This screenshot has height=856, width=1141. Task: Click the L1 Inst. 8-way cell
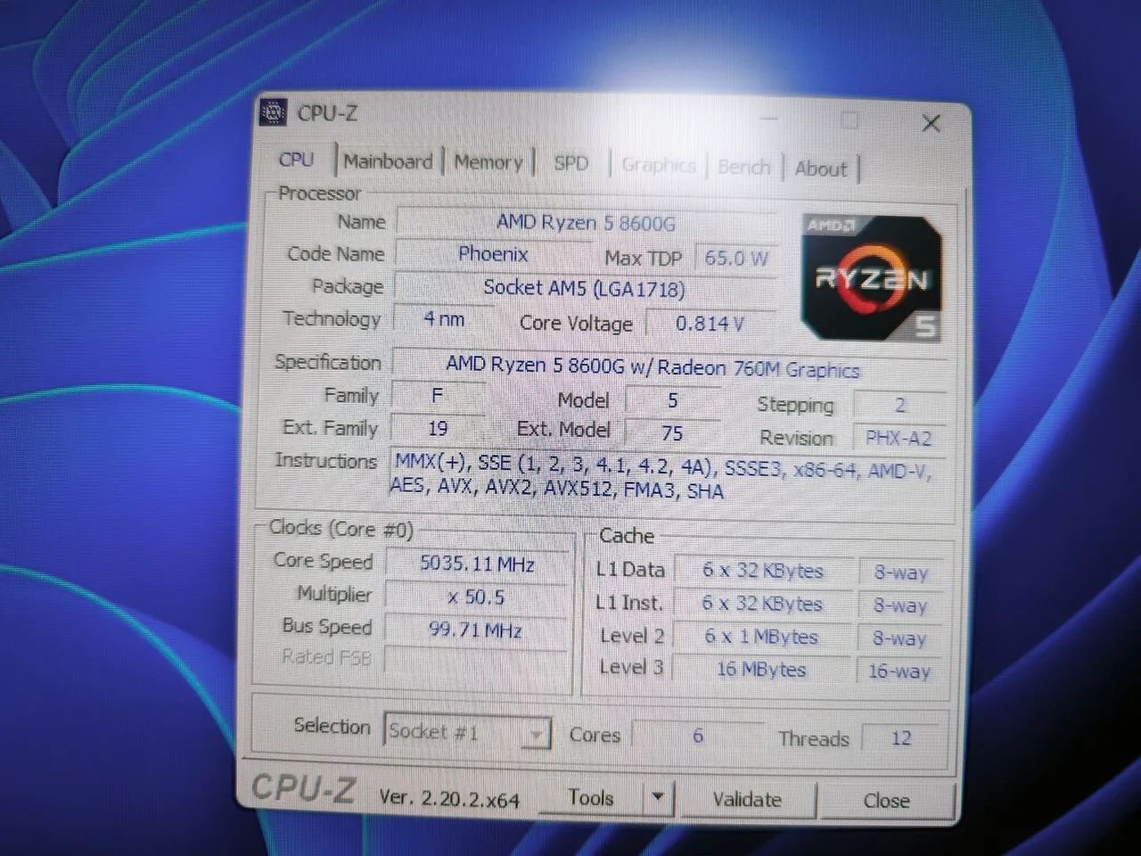click(900, 606)
